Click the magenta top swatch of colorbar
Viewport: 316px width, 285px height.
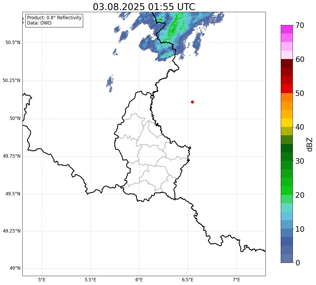tap(287, 29)
